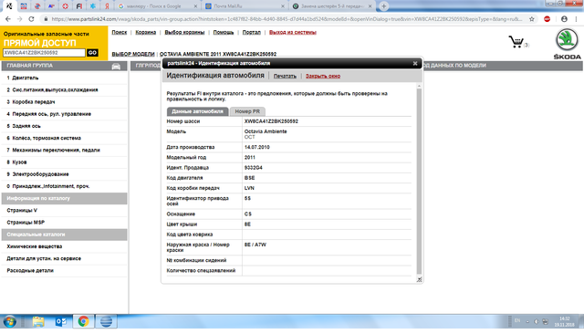Click the Печатать link in dialog
Screen dimensions: 584x334
coord(285,76)
